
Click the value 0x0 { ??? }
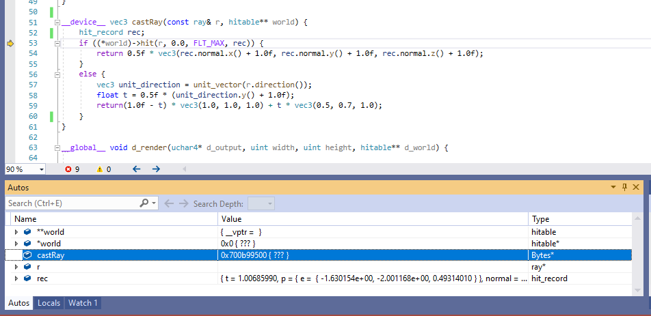238,244
